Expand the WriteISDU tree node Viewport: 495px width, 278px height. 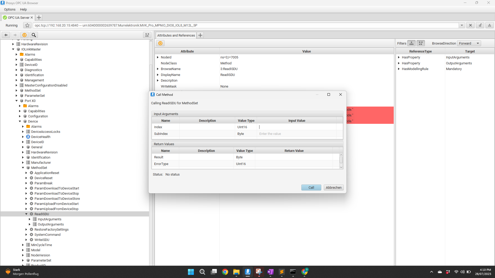click(x=26, y=240)
